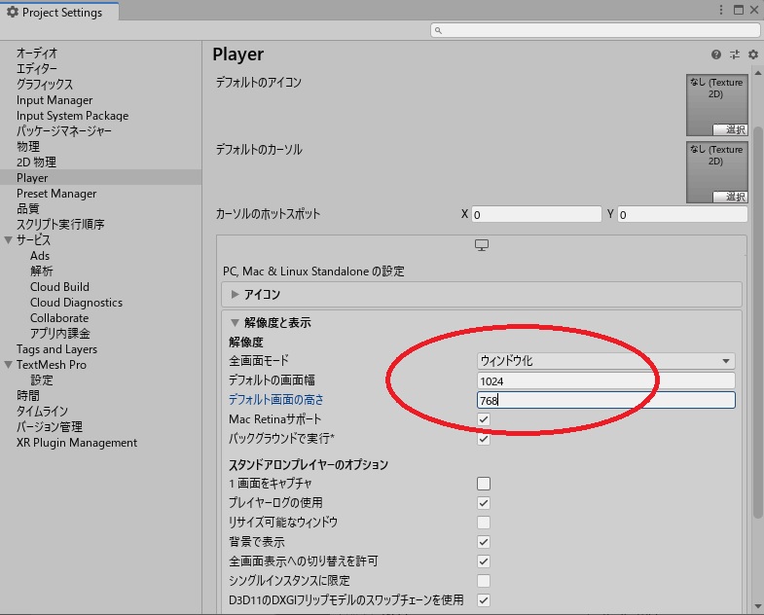Toggle the D3D11 DXGI flip model checkbox
The image size is (764, 615).
[x=484, y=600]
